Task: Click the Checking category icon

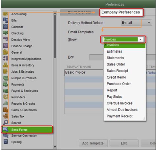Action: [x=5, y=33]
